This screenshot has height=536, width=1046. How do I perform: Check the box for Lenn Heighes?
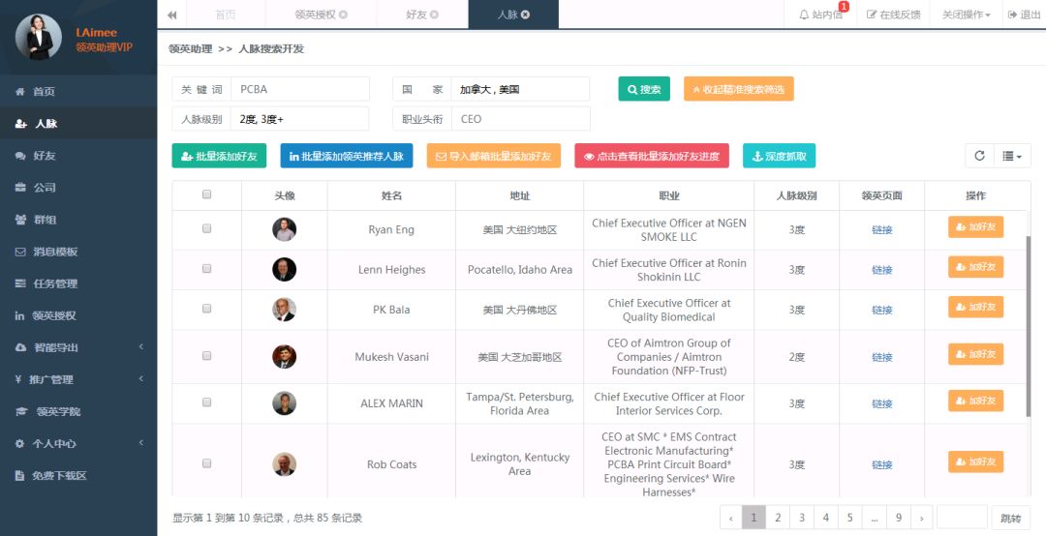207,269
